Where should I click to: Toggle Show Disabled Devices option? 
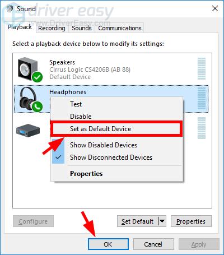coord(104,145)
